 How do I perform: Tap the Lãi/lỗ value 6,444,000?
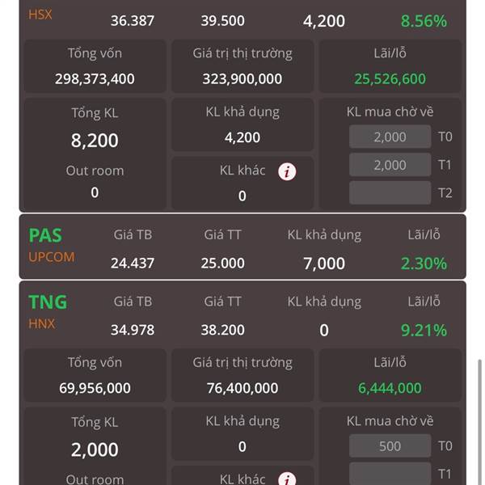(x=390, y=389)
